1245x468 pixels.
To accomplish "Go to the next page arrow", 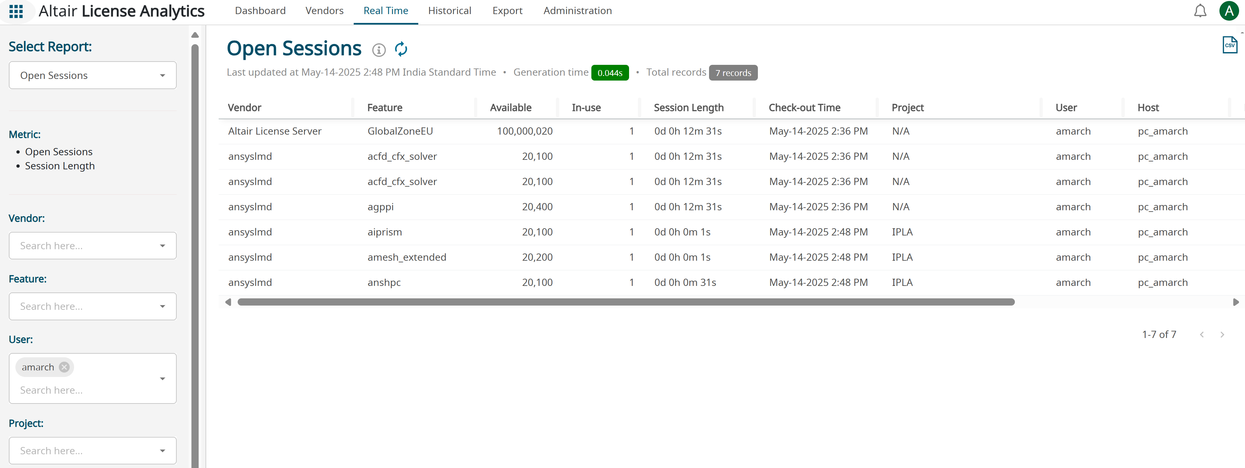I will tap(1222, 334).
